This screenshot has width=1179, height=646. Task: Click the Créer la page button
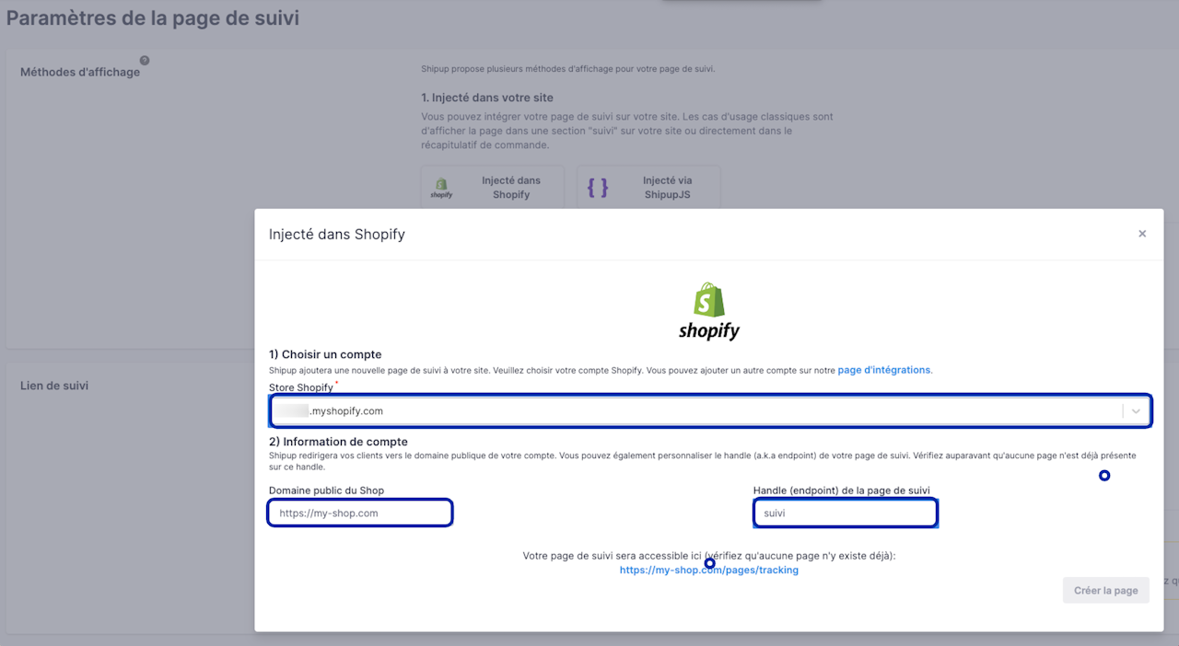(1106, 591)
